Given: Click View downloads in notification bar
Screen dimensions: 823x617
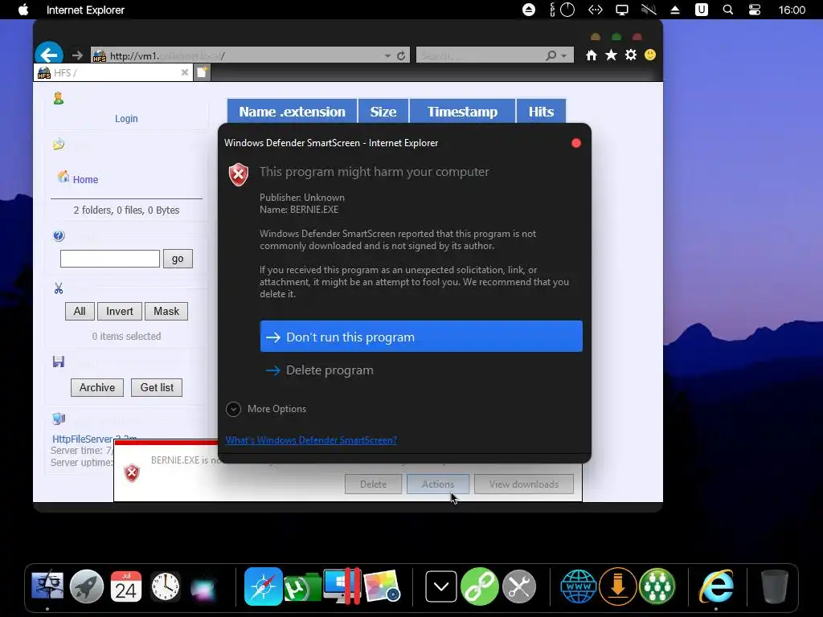Looking at the screenshot, I should tap(524, 484).
